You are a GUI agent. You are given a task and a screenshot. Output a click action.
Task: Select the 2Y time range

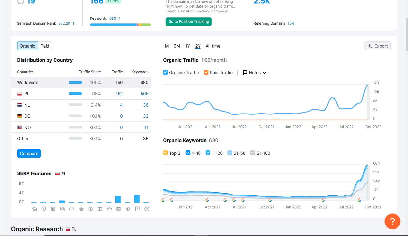click(x=198, y=46)
